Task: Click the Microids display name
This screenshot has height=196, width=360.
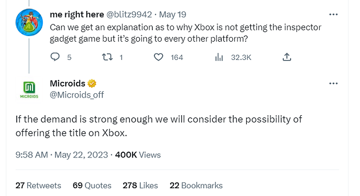Action: pyautogui.click(x=67, y=83)
